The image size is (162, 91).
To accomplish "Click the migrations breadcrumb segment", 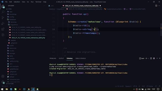I will tap(60, 9).
